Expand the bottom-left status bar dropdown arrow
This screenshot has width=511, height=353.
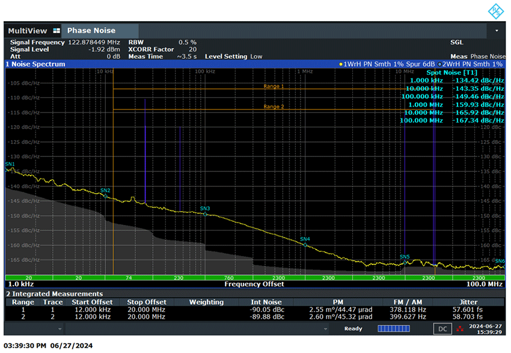pos(60,329)
